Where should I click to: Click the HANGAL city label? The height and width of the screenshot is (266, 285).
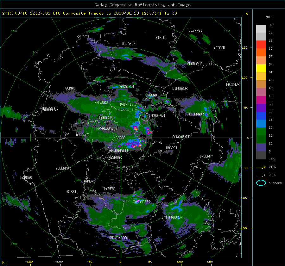89,181
